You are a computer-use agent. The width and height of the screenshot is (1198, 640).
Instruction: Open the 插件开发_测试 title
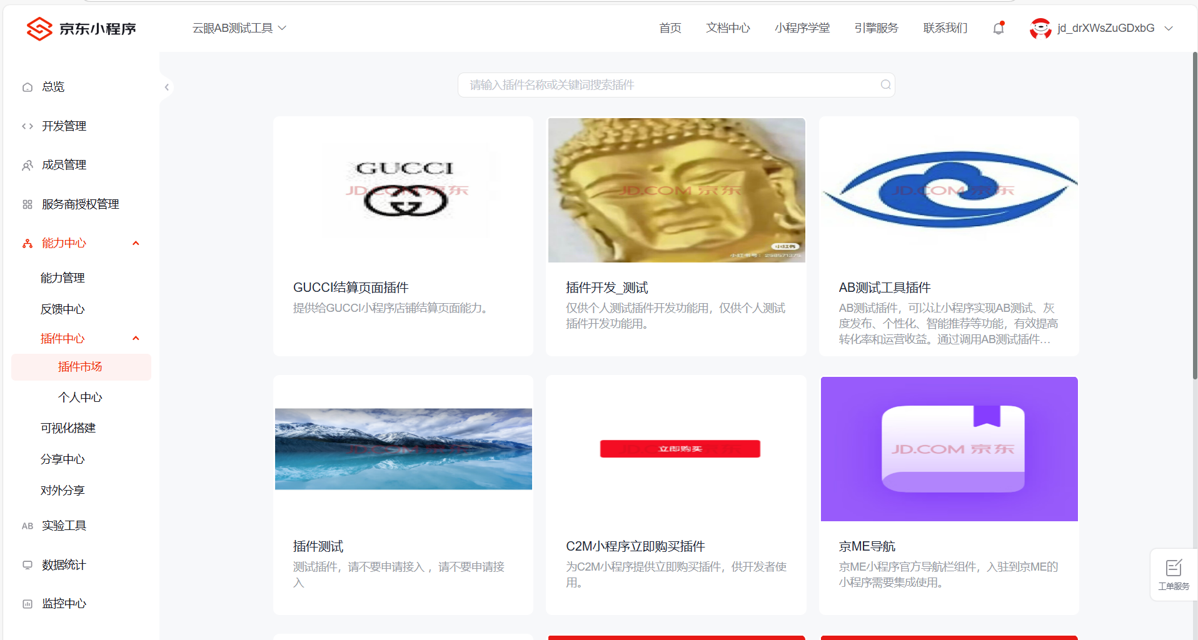607,287
